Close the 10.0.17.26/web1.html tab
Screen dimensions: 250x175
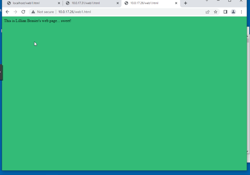click(176, 3)
